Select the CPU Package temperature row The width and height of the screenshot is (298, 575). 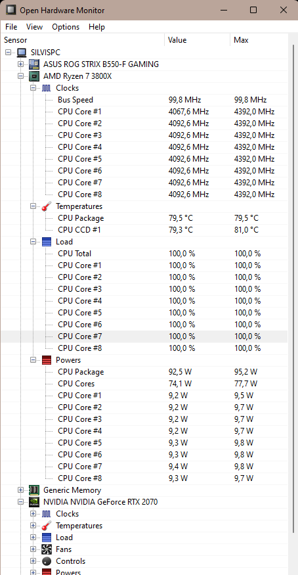pyautogui.click(x=144, y=218)
